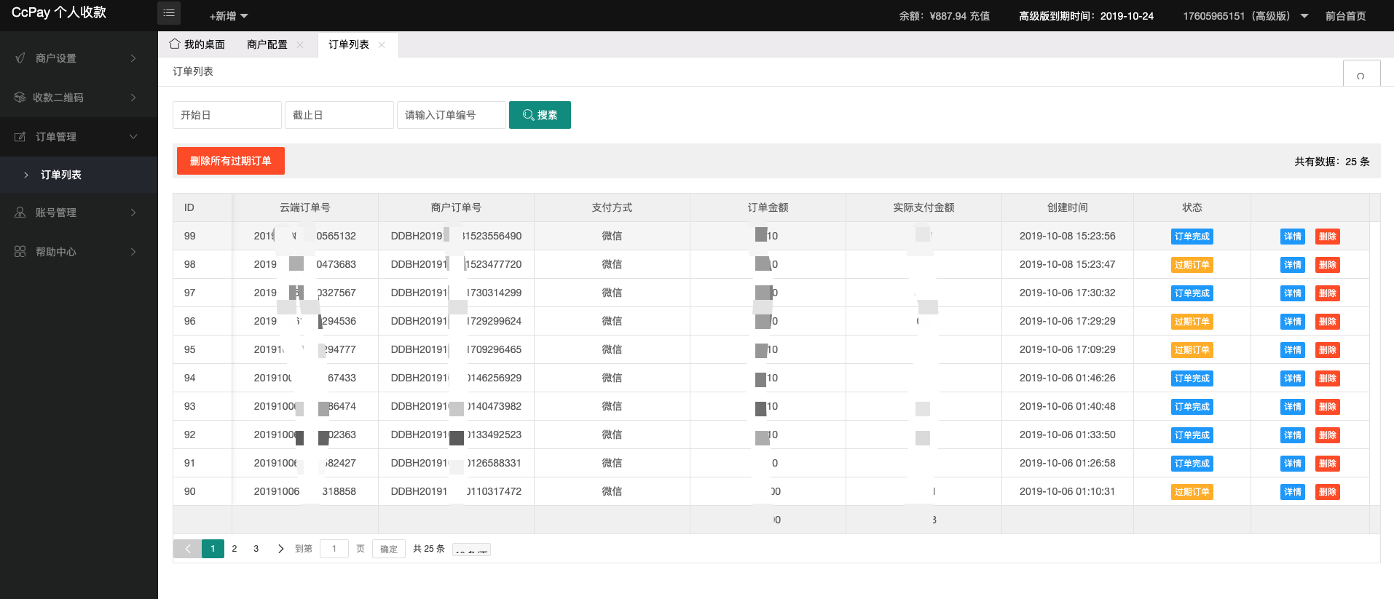Select 订单列表 in the sidebar
This screenshot has height=599, width=1394.
61,175
